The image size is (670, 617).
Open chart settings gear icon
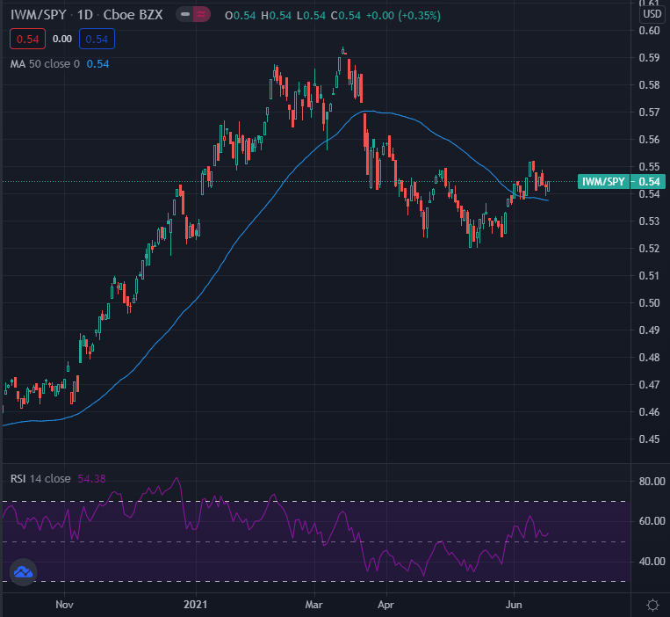(652, 605)
